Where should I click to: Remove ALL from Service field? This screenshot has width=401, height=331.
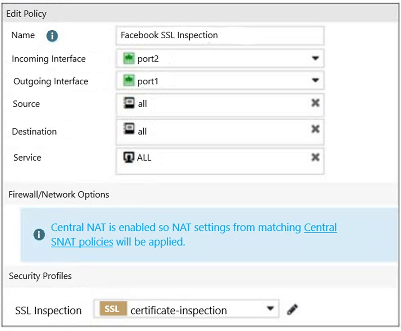pyautogui.click(x=315, y=157)
